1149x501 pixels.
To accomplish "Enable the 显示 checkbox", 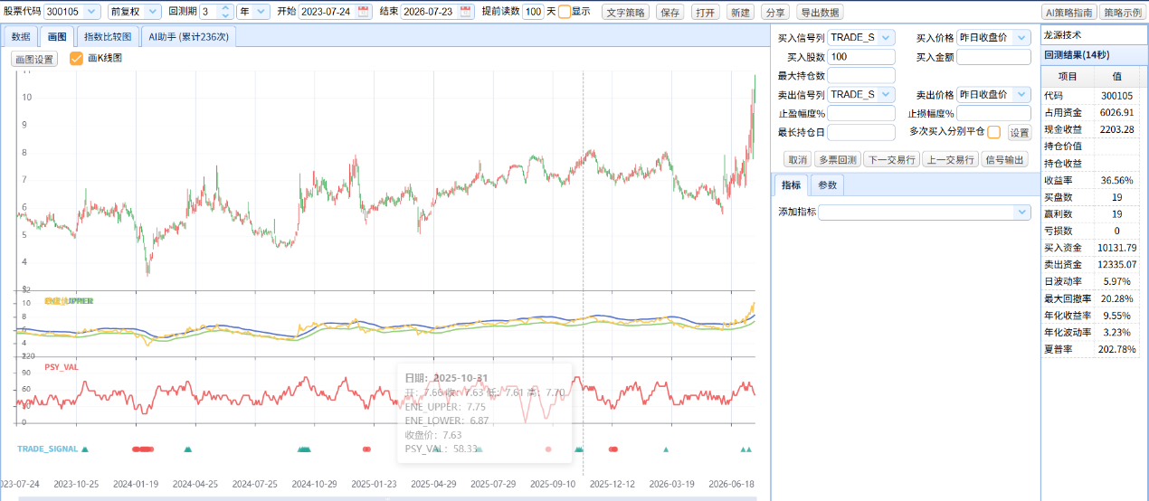I will tap(565, 12).
